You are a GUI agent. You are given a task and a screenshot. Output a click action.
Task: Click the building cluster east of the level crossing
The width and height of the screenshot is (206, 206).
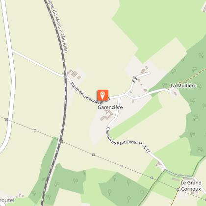tap(74, 74)
